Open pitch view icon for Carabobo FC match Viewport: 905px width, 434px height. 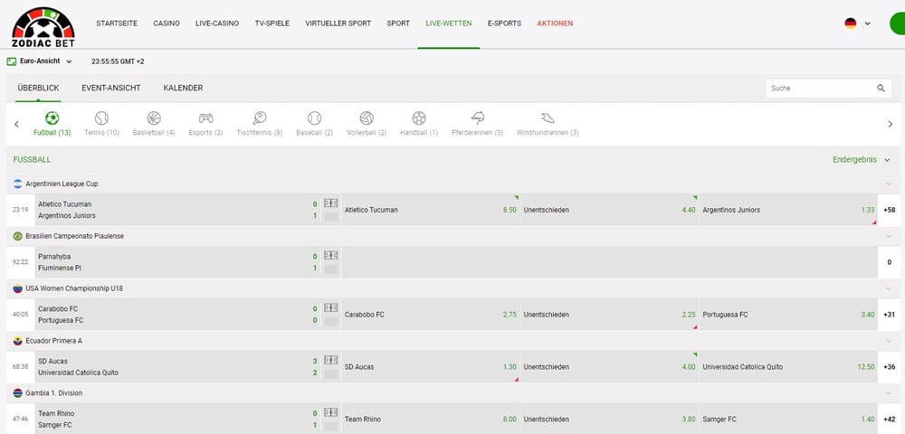tap(330, 308)
